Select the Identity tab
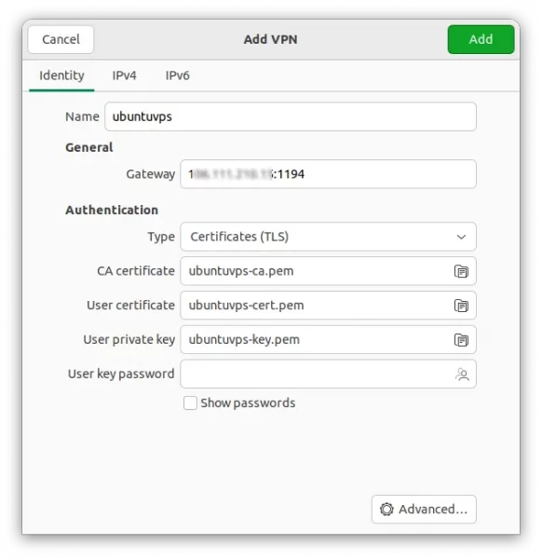This screenshot has width=542, height=559. coord(61,75)
